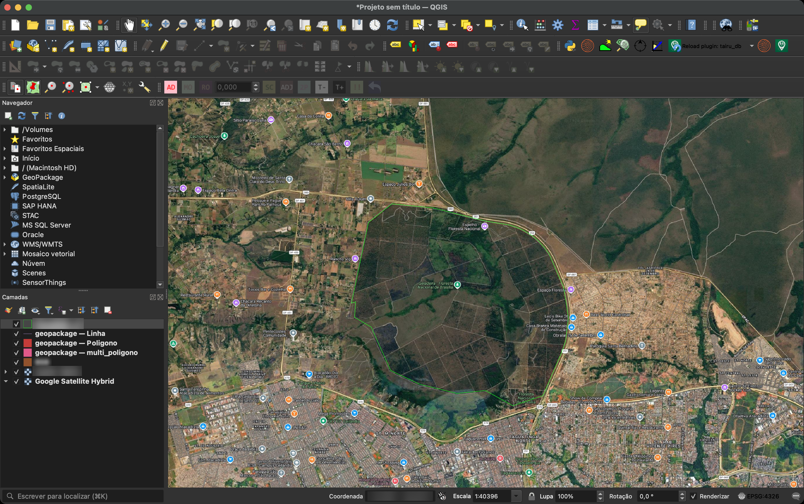Open the attribute table icon
The image size is (804, 504).
[593, 25]
